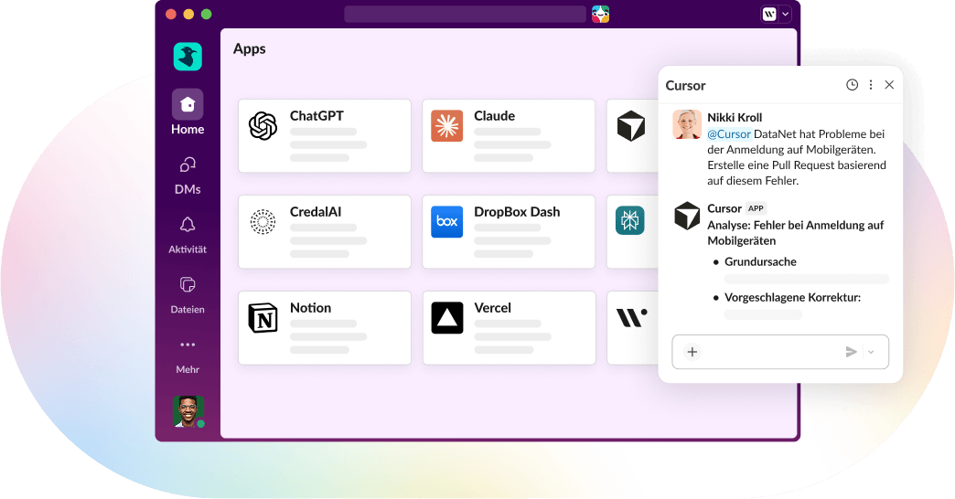Click the Cursor panel title
Screen dimensions: 955x499
pos(685,86)
